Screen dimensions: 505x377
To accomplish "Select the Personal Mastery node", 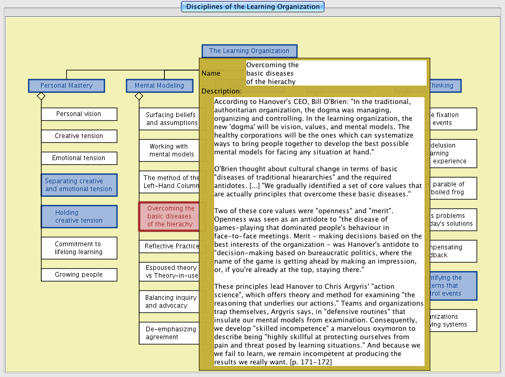I will (66, 86).
